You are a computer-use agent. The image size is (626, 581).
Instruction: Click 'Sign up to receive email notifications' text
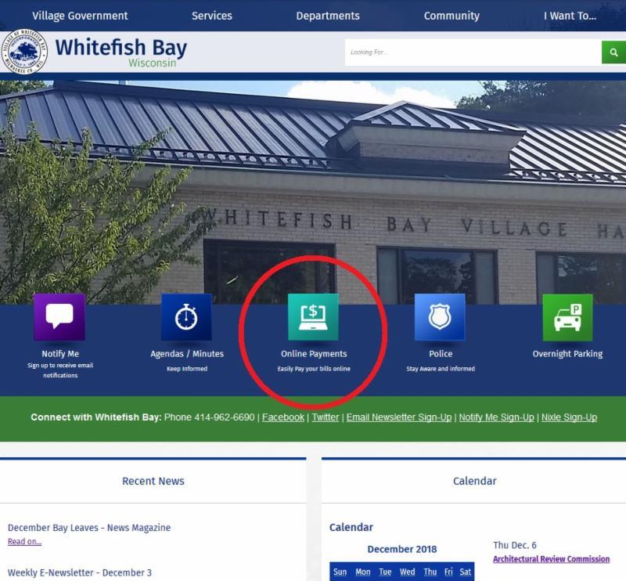[x=60, y=370]
